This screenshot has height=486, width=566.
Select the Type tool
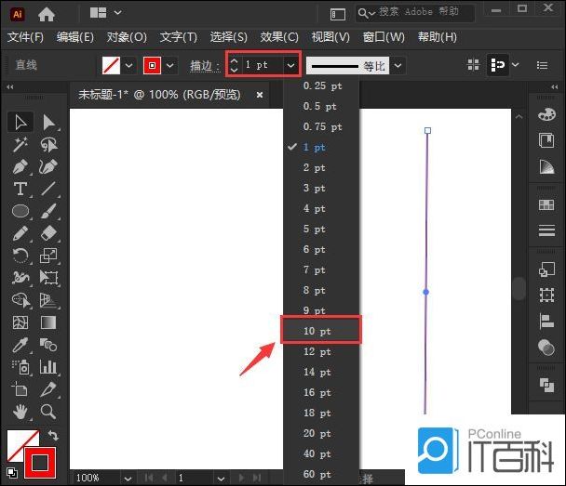(20, 189)
